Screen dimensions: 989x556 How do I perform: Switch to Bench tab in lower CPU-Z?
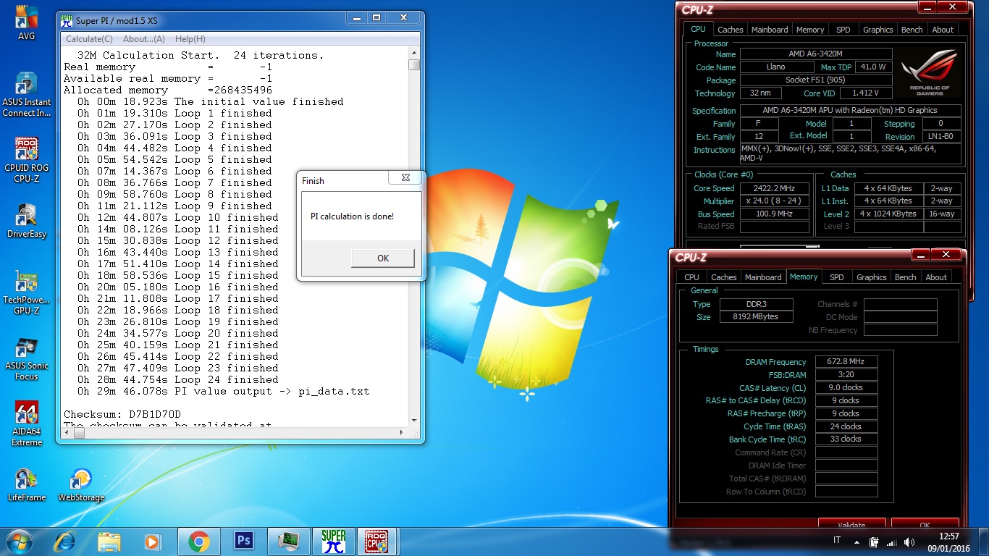pyautogui.click(x=905, y=277)
